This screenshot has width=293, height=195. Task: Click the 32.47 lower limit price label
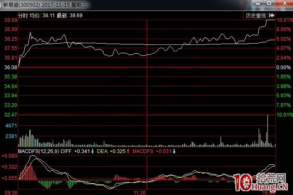click(10, 115)
